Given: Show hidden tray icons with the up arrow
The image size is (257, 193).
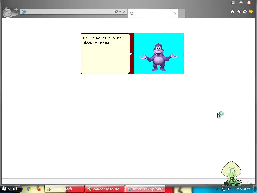Looking at the screenshot, I should (x=217, y=189).
